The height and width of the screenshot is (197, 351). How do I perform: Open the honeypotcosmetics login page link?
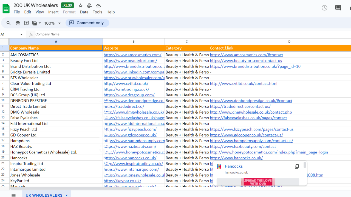[x=269, y=152]
